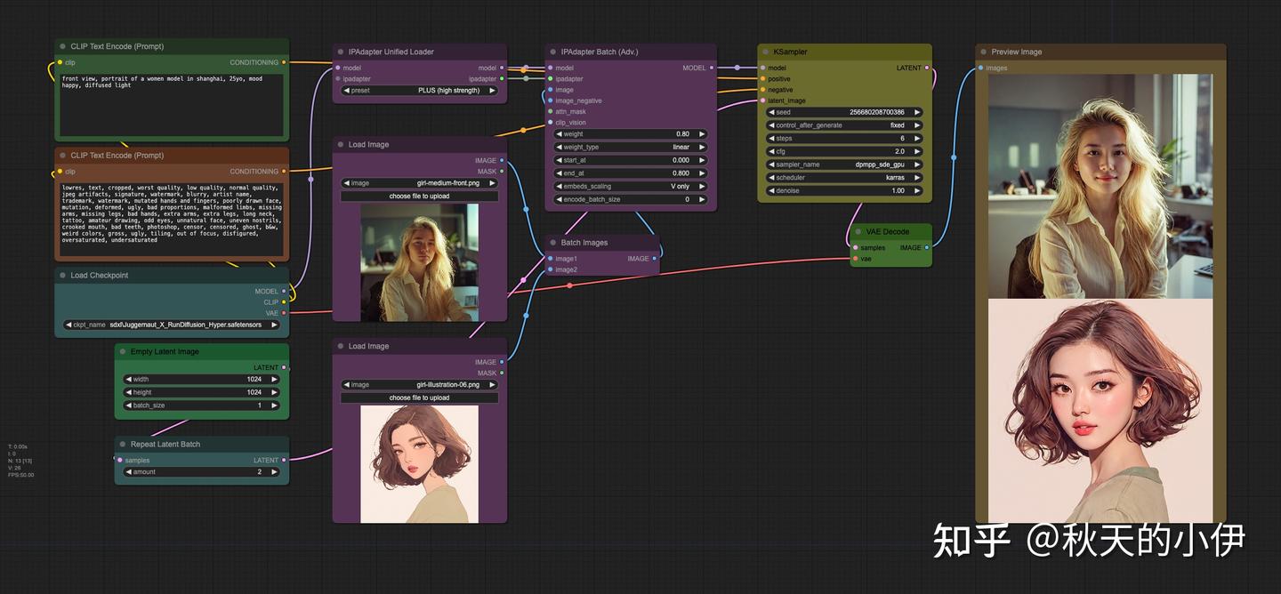
Task: Click upload button under girl-medium-front.png
Action: point(420,197)
